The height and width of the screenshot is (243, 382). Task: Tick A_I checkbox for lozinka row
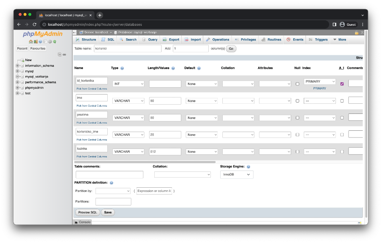[x=342, y=151]
